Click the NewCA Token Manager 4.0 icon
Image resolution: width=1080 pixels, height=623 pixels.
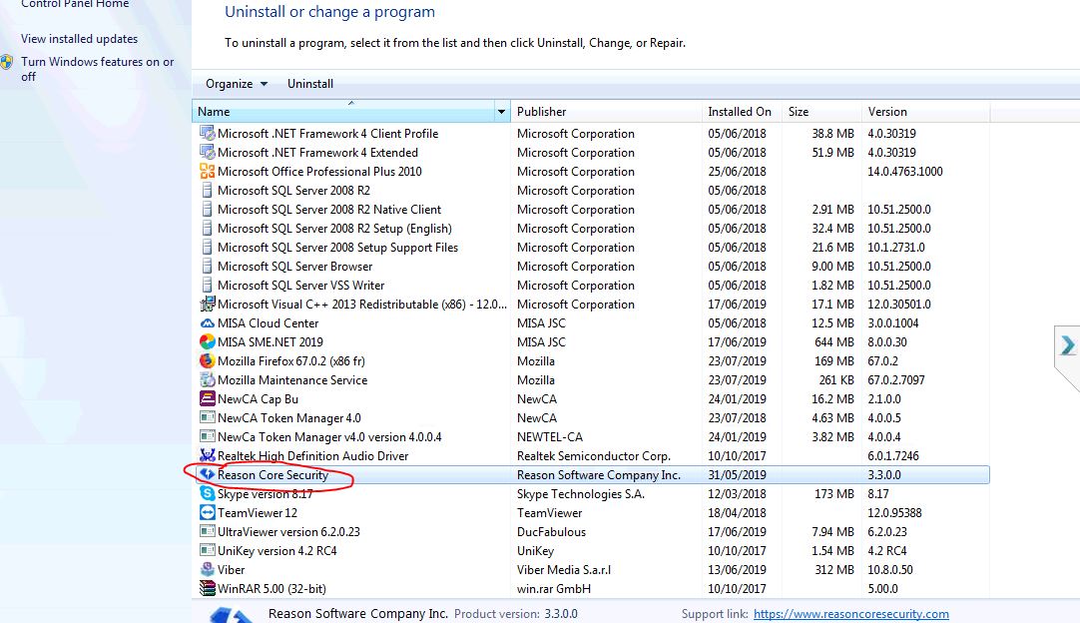(x=207, y=417)
